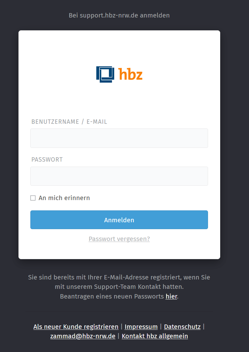
Task: Click the mit unserem Support-Team Kontakt hatten line
Action: [x=119, y=287]
